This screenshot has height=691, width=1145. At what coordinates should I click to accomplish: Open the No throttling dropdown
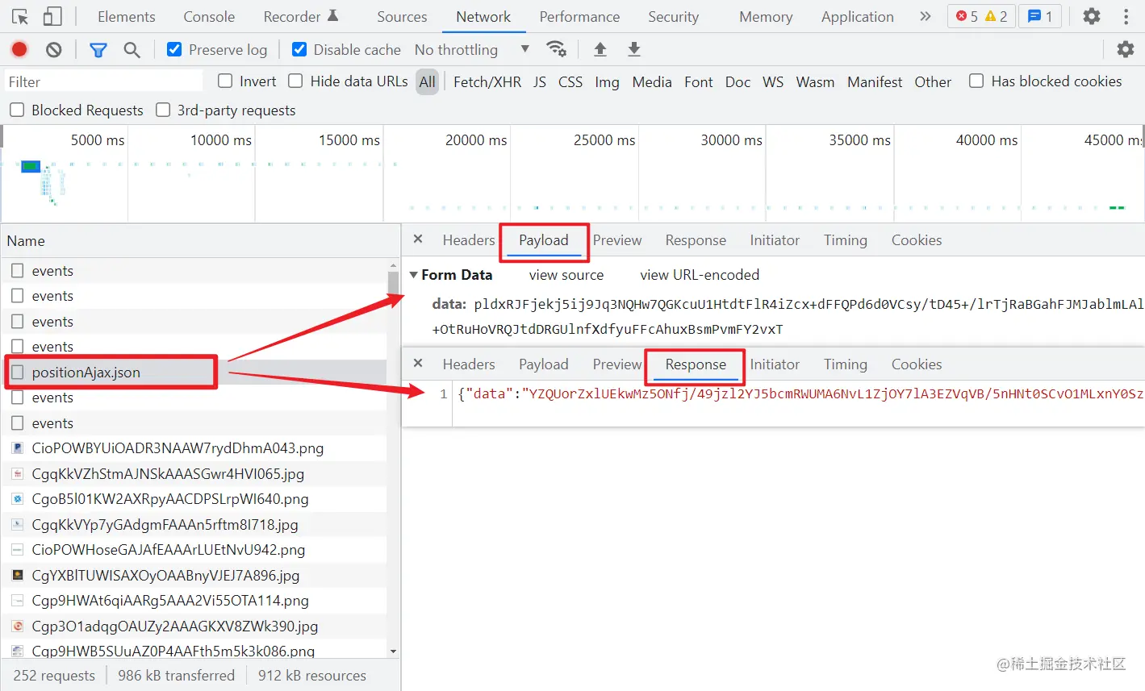point(472,49)
